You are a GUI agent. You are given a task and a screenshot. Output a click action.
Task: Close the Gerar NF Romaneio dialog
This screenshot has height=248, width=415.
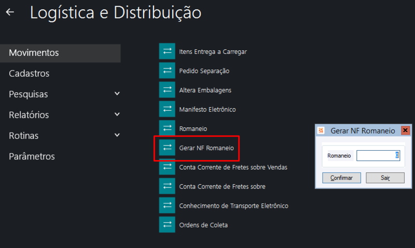[x=405, y=130]
